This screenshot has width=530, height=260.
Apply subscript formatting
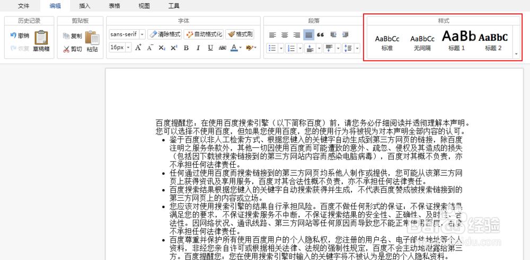pos(162,48)
